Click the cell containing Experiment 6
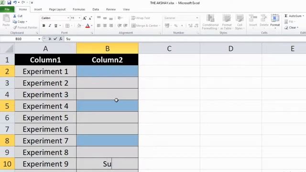This screenshot has height=172, width=306. pos(45,129)
